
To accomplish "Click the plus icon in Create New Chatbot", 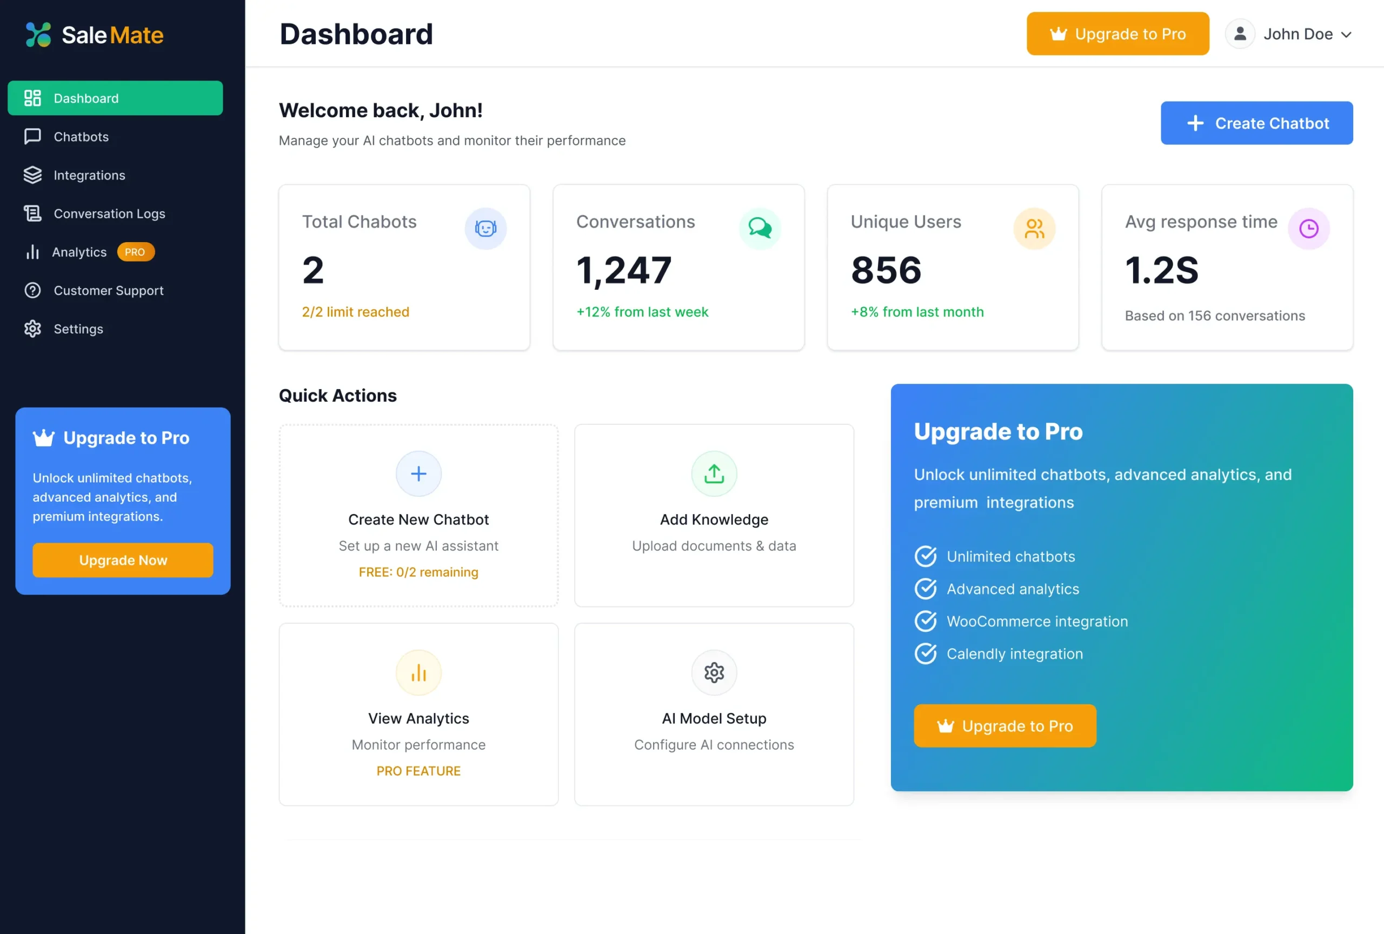I will click(x=418, y=474).
